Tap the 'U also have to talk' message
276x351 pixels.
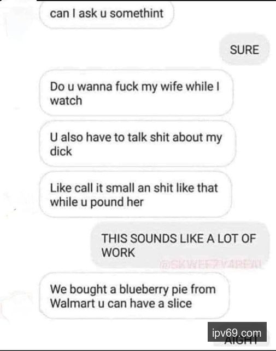click(137, 144)
